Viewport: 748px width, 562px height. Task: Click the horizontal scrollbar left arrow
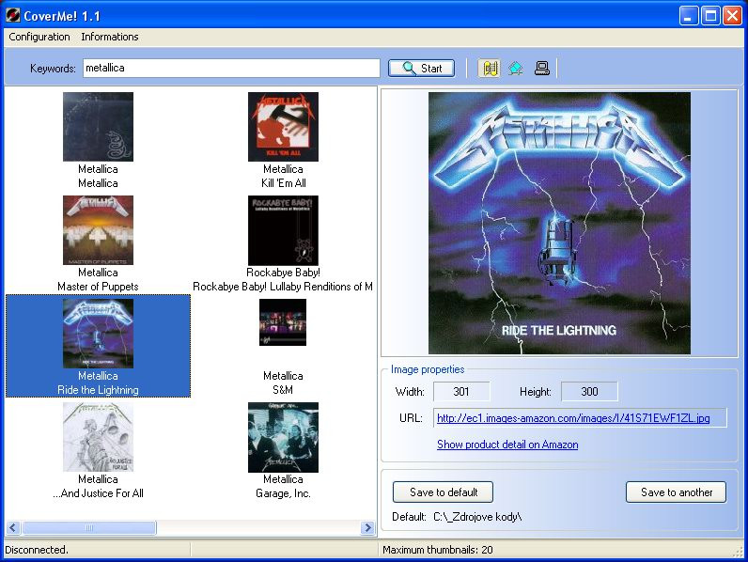point(13,527)
